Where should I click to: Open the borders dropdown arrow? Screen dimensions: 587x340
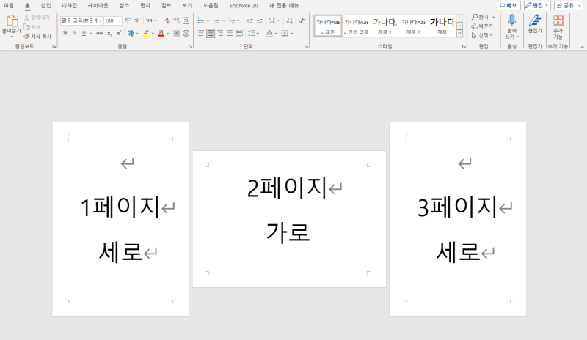tap(291, 34)
